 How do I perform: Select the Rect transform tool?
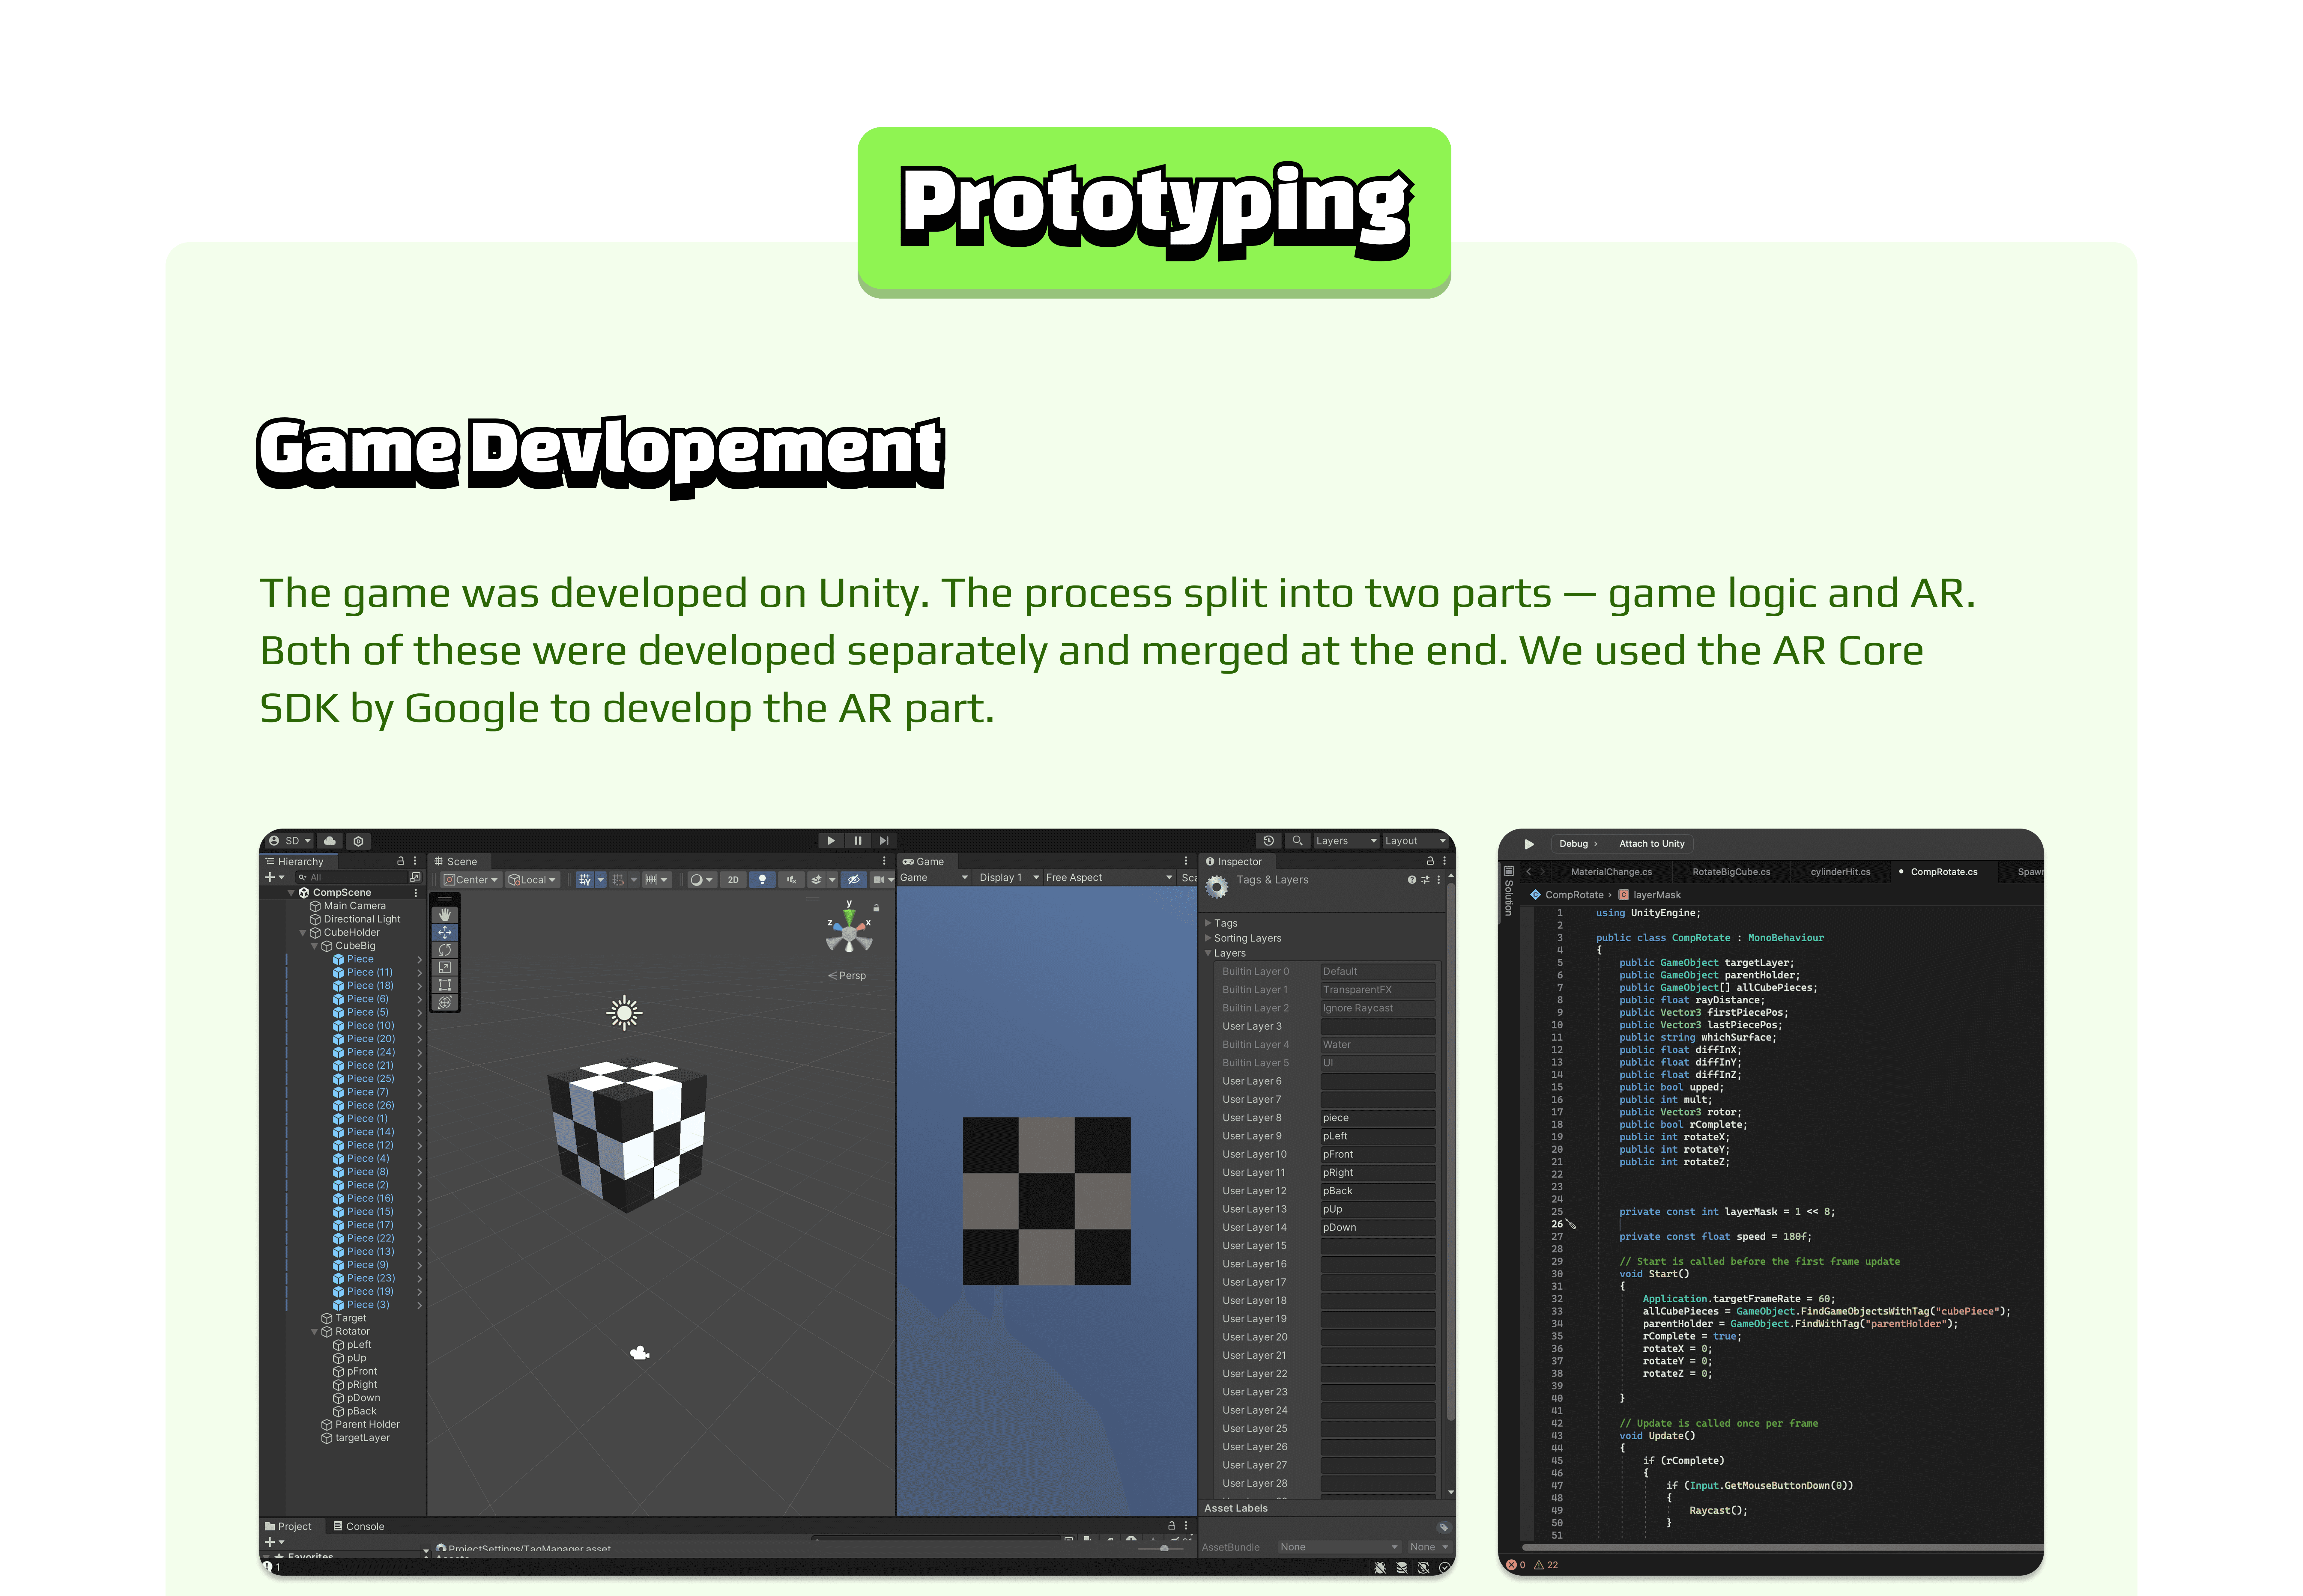click(445, 985)
